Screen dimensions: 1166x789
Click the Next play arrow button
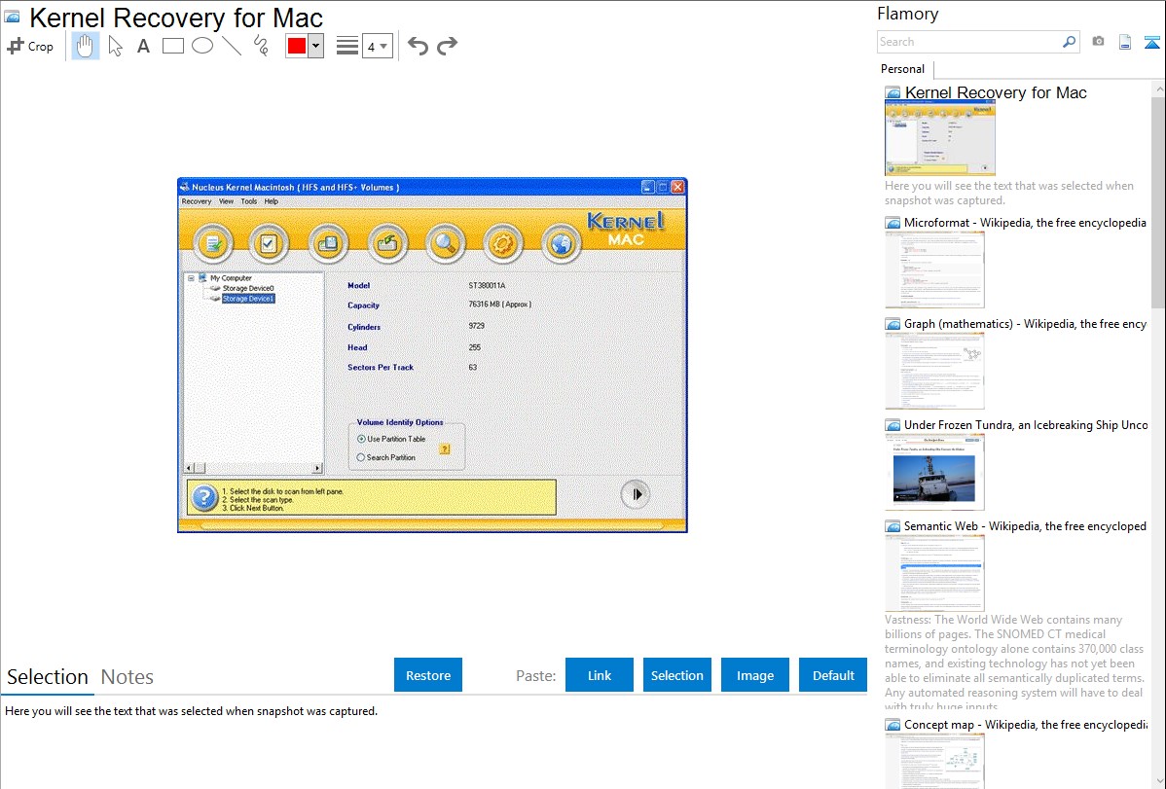[x=636, y=494]
